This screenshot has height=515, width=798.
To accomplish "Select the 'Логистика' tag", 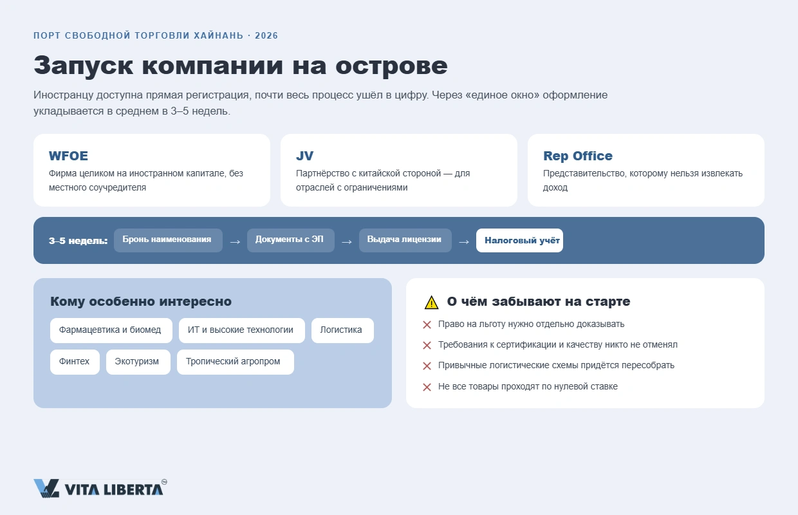I will point(342,330).
